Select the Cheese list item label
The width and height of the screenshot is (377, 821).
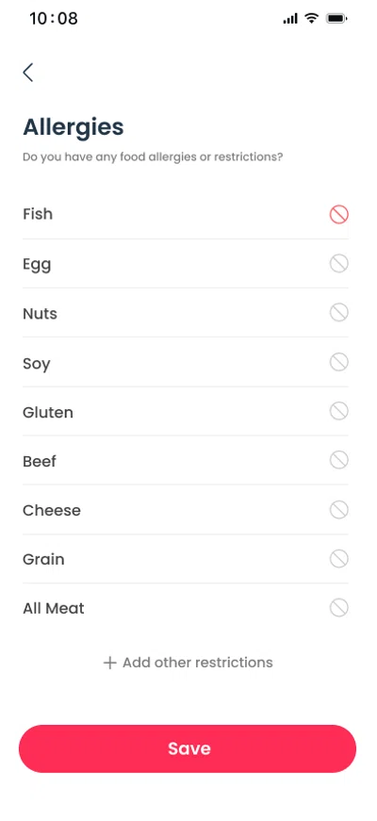pos(51,511)
